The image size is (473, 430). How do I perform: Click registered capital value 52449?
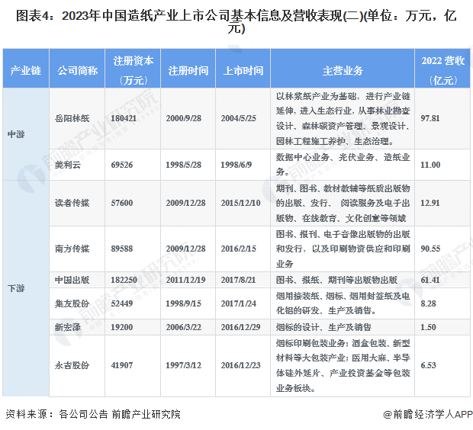click(x=122, y=303)
